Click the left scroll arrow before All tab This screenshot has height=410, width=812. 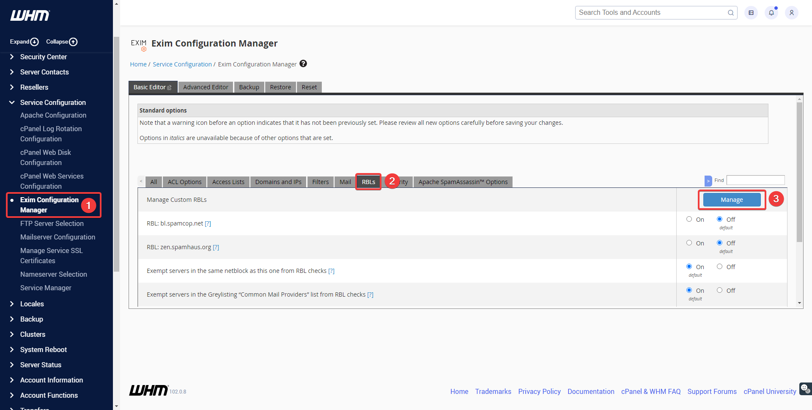141,181
